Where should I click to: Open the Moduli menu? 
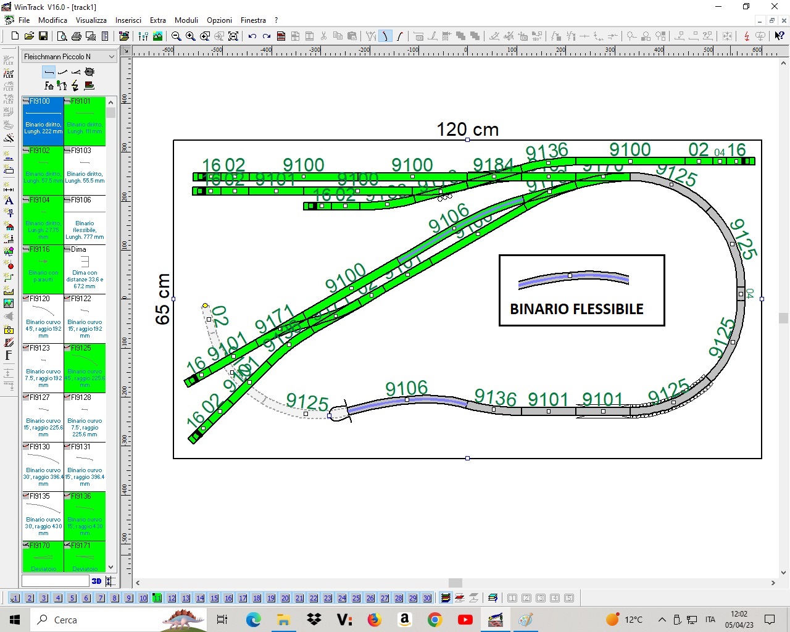point(186,20)
